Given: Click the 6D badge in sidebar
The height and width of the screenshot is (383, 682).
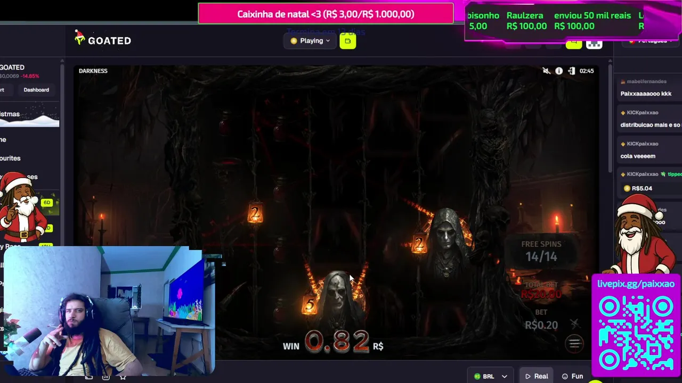Looking at the screenshot, I should click(x=47, y=203).
